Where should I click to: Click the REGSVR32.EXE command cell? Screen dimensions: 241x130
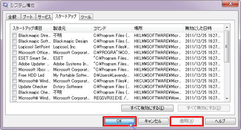click(111, 98)
